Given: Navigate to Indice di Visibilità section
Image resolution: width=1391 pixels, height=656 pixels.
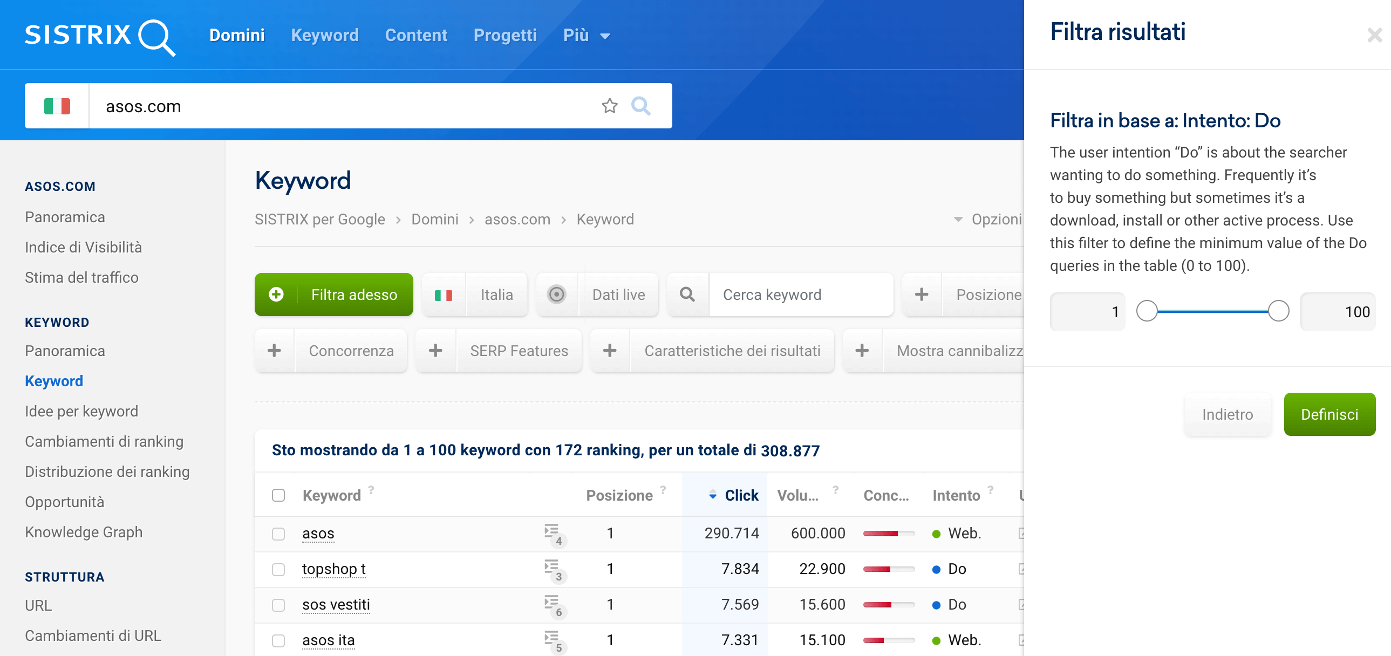Looking at the screenshot, I should [x=84, y=247].
